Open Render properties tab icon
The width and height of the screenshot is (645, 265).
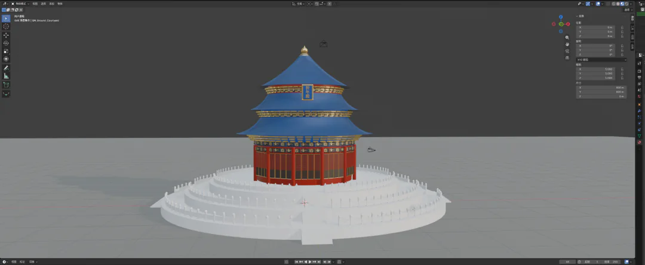click(x=639, y=71)
